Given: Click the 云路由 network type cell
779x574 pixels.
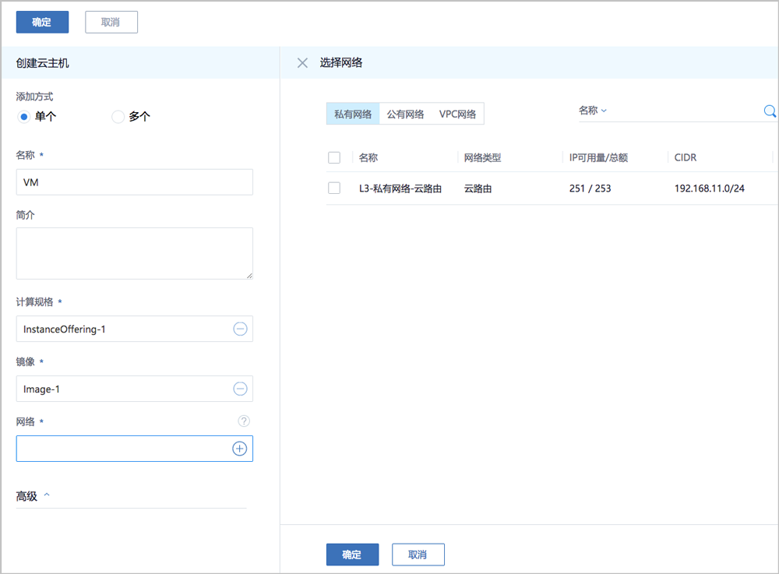Looking at the screenshot, I should tap(478, 188).
